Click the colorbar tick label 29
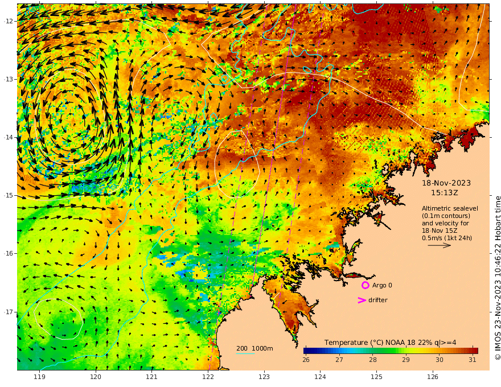 click(406, 360)
